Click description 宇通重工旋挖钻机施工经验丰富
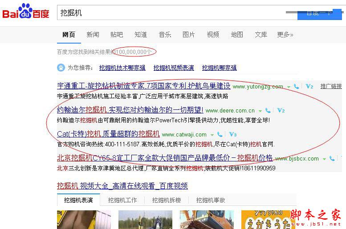The image size is (346, 229). coord(142,96)
